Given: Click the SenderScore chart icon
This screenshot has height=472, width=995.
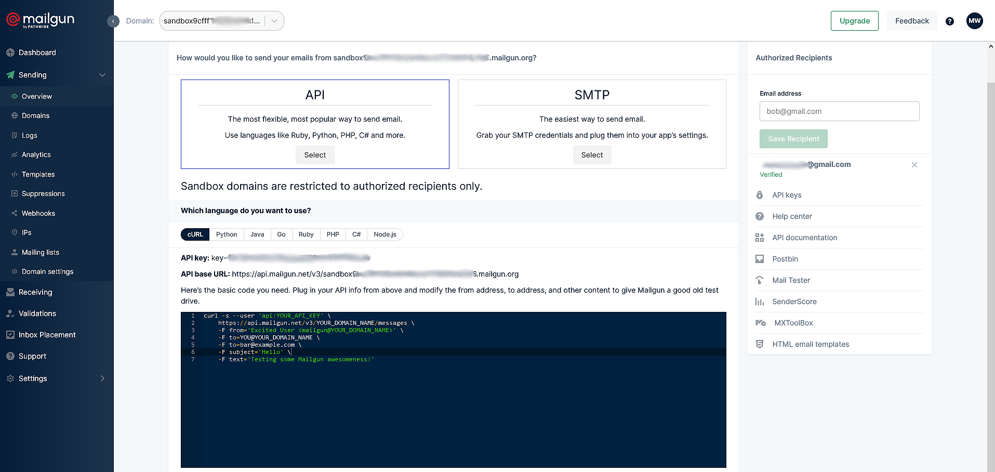Looking at the screenshot, I should coord(760,301).
